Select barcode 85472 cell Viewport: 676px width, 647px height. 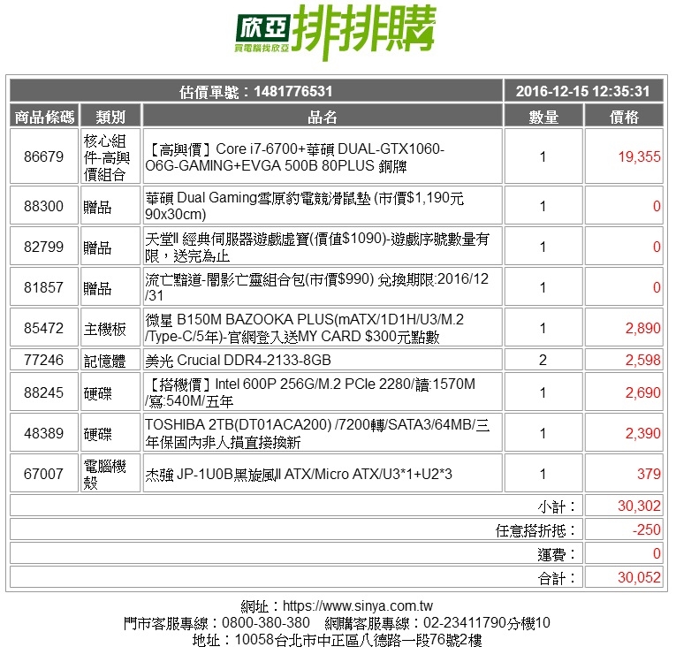click(44, 327)
